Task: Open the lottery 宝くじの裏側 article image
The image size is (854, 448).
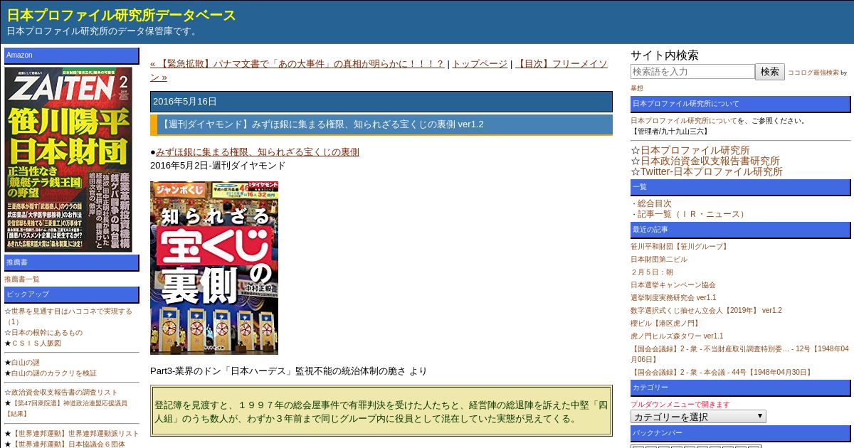Action: click(214, 268)
